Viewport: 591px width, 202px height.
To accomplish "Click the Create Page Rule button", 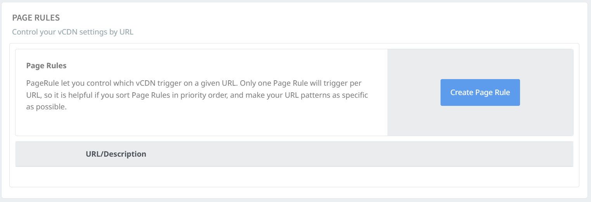I will 480,93.
